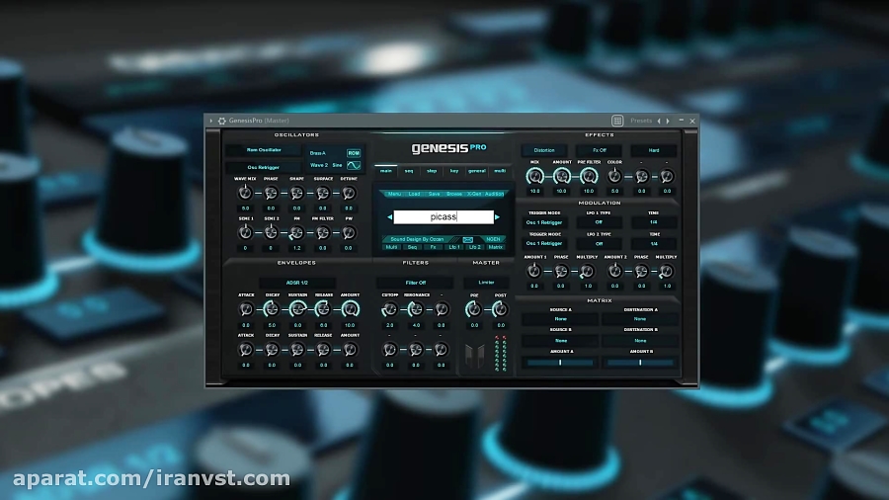Click the Amount A matrix slider

tap(560, 363)
